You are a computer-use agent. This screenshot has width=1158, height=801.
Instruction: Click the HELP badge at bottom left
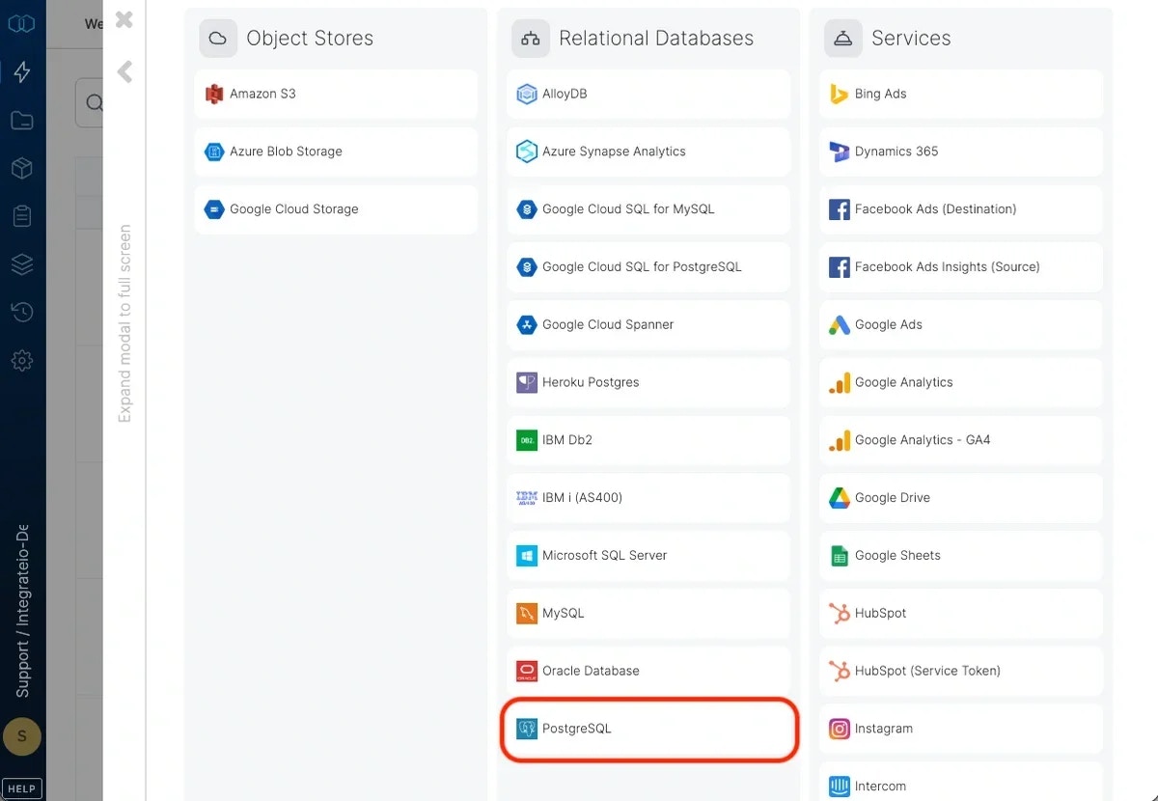21,787
